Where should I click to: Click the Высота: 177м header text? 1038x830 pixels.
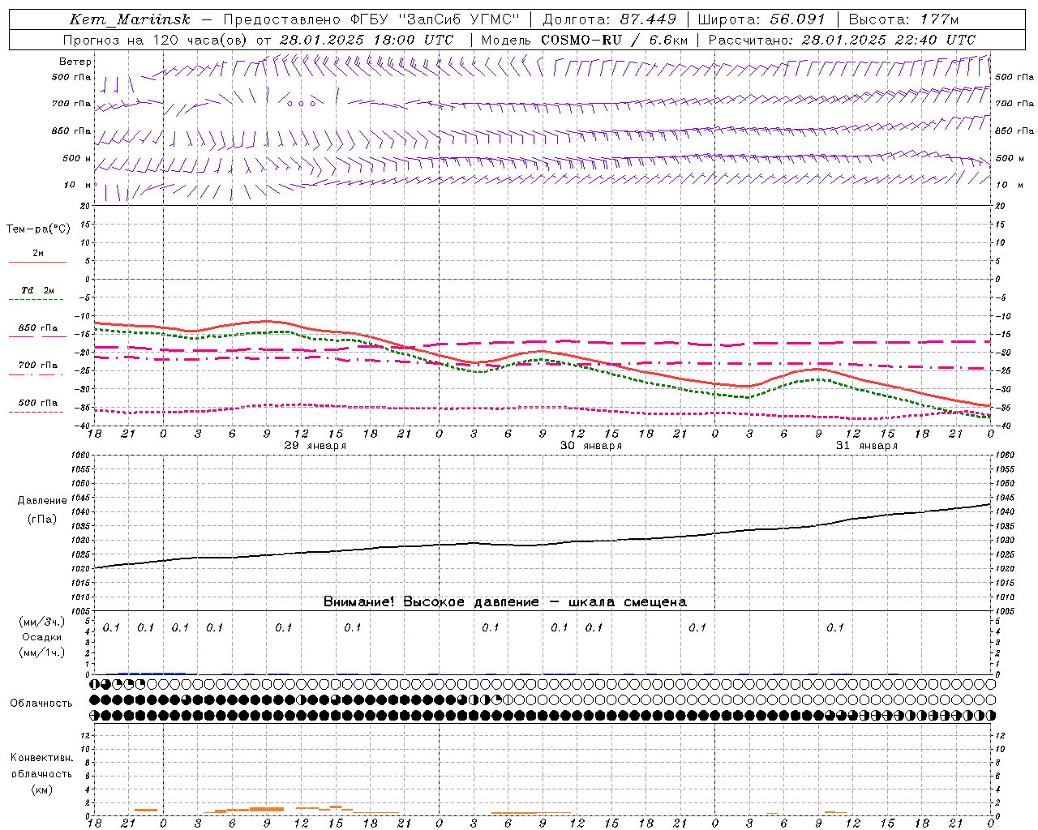click(x=903, y=19)
